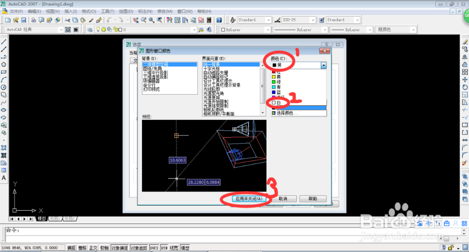Image resolution: width=469 pixels, height=252 pixels.
Task: Open the 文件(F) menu
Action: pyautogui.click(x=16, y=11)
